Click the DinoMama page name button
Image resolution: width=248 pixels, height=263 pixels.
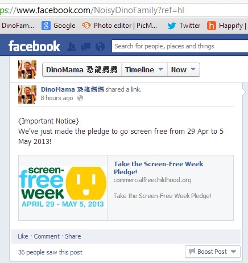pyautogui.click(x=82, y=70)
